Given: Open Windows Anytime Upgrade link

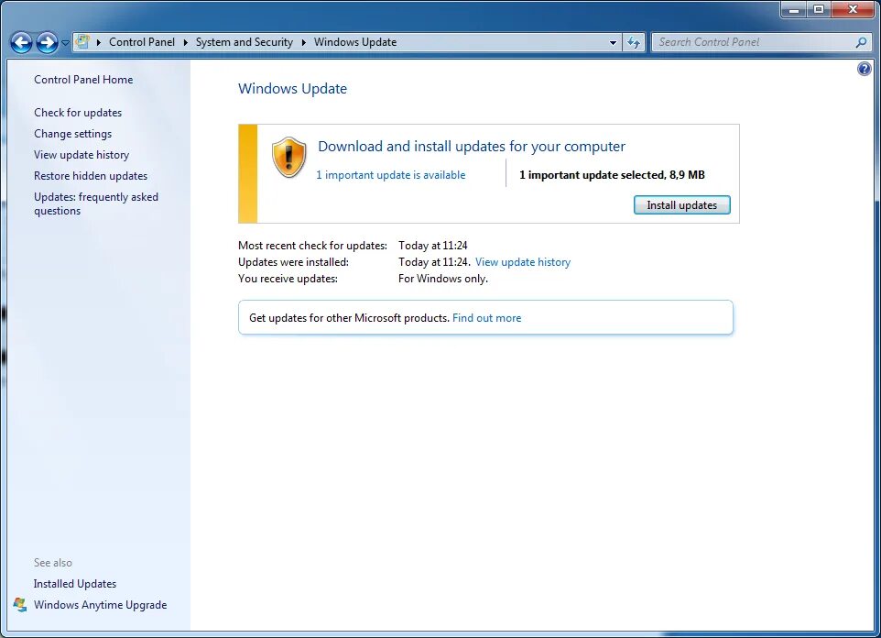Looking at the screenshot, I should (x=100, y=605).
